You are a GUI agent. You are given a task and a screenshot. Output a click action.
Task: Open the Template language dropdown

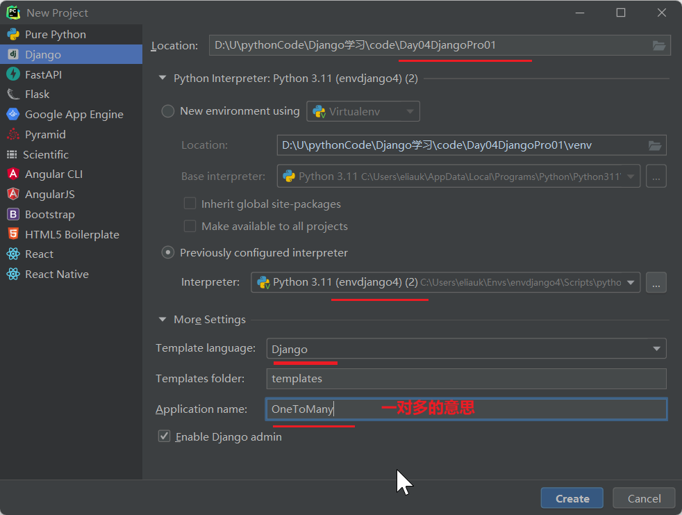click(466, 349)
